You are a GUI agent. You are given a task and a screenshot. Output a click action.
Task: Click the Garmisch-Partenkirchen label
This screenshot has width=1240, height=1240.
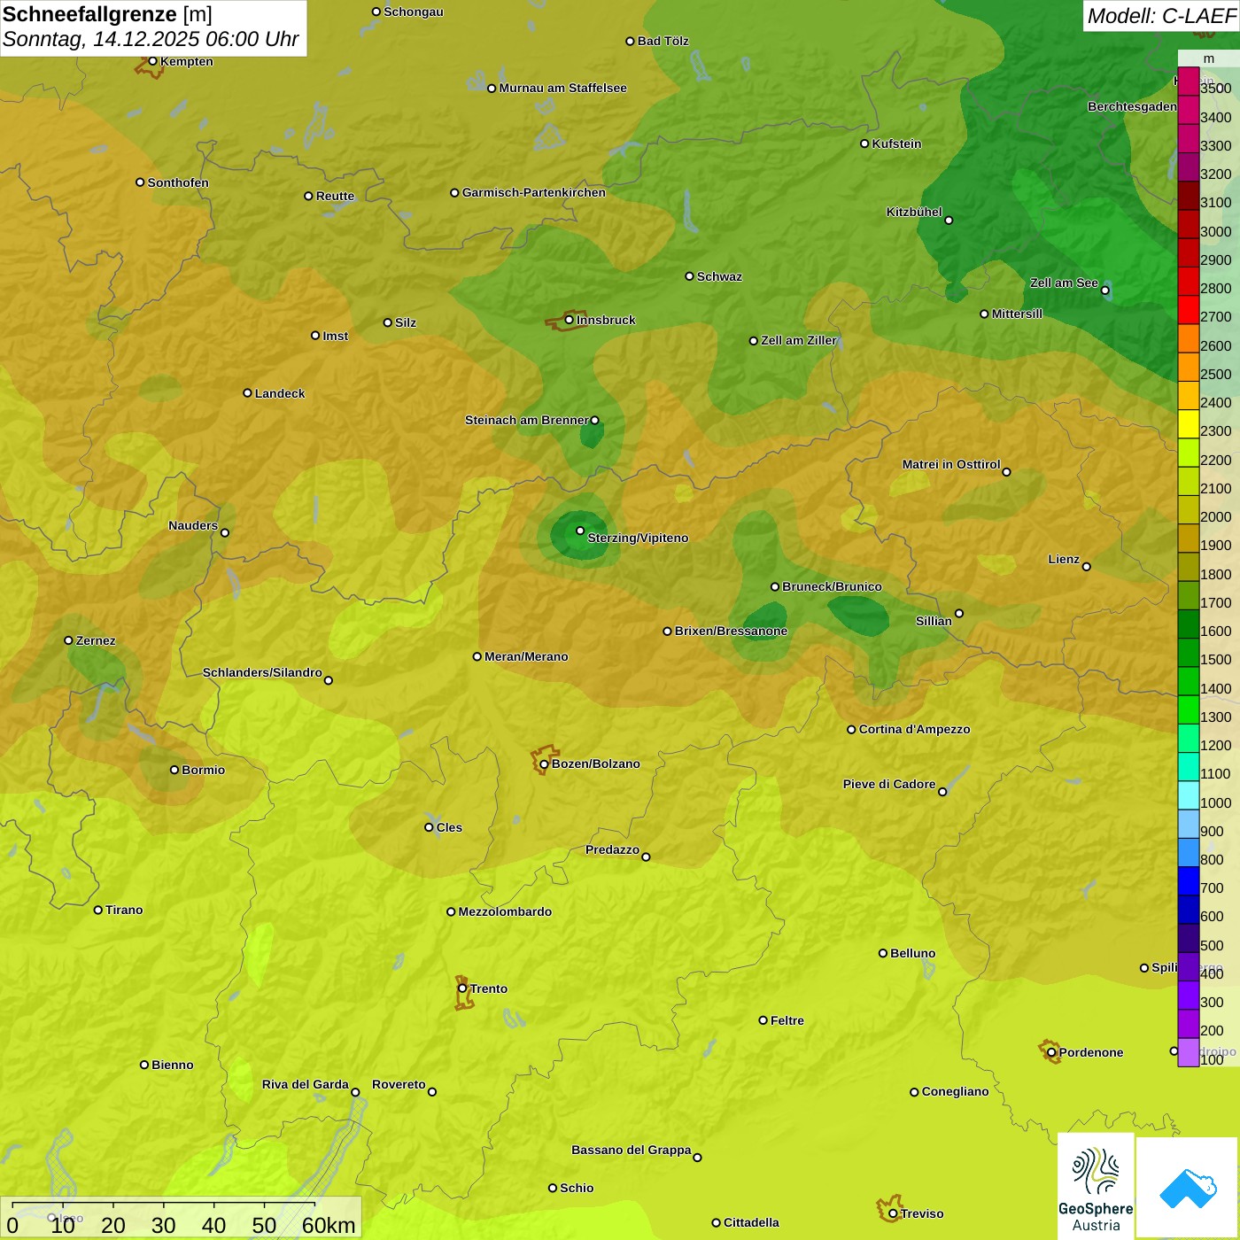(x=534, y=192)
